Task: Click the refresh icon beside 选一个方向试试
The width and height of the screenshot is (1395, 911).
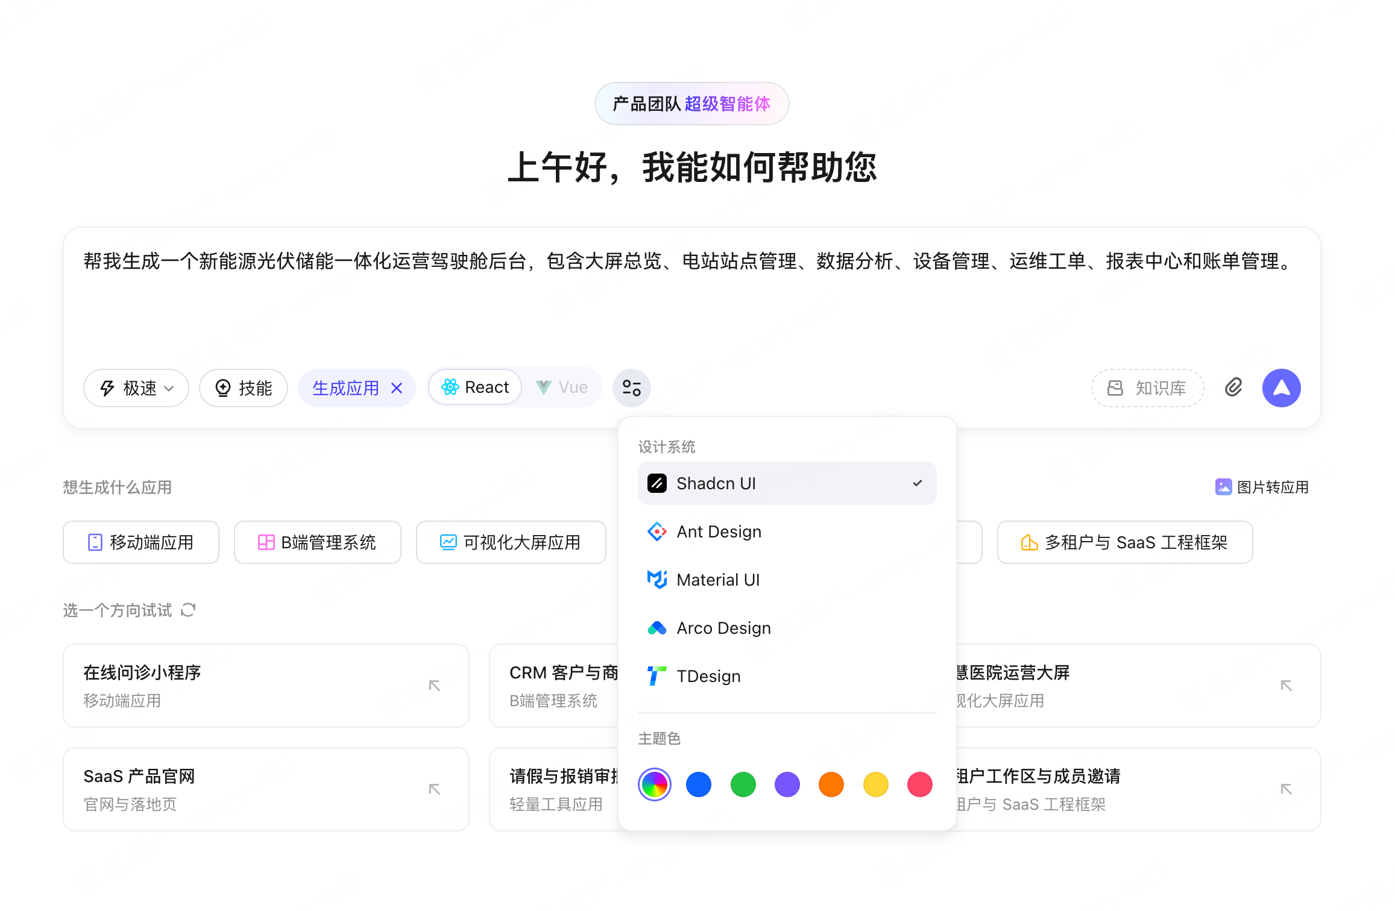Action: click(x=188, y=610)
